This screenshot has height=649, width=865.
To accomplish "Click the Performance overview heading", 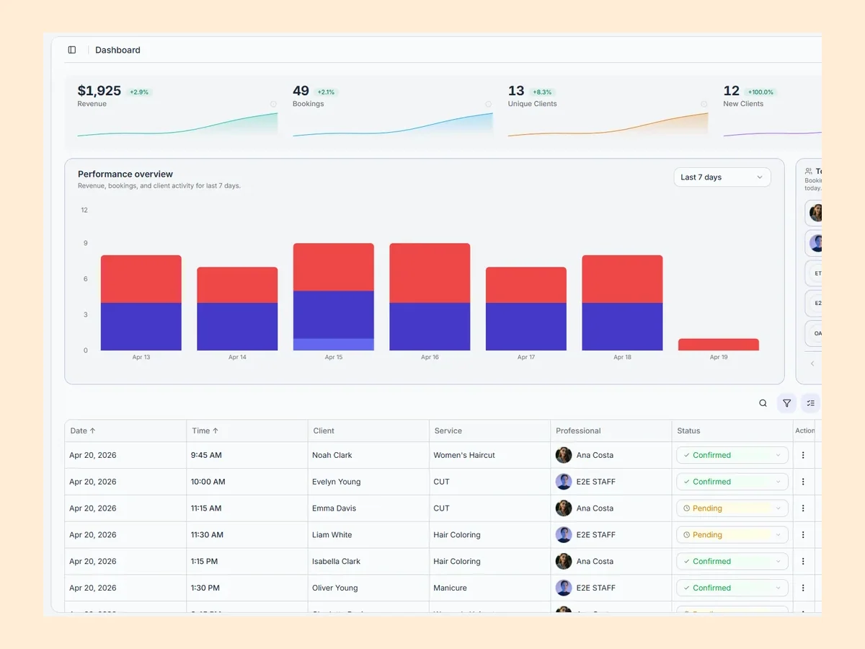I will click(125, 174).
